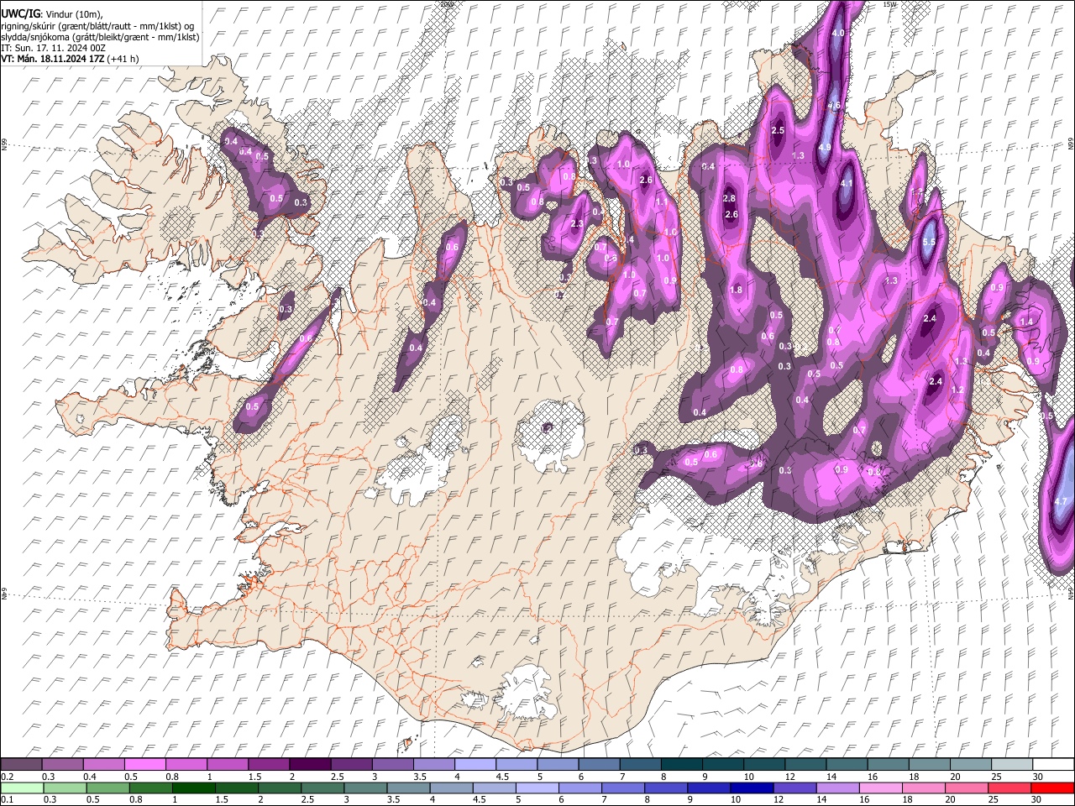The image size is (1075, 806).
Task: Click the 2.8 precipitation value on the map
Action: coord(729,198)
